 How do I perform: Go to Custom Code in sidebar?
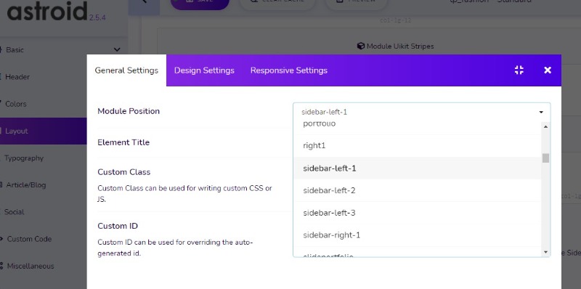click(x=29, y=239)
